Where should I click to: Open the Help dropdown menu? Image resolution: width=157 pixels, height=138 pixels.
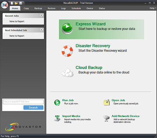(153, 8)
